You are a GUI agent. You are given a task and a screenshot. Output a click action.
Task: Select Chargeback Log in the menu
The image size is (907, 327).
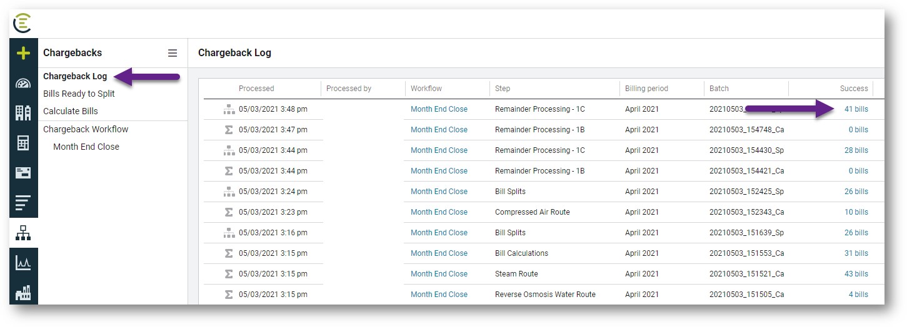[x=75, y=76]
